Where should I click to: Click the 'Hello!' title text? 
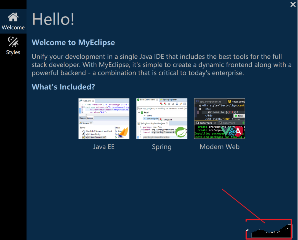53,19
